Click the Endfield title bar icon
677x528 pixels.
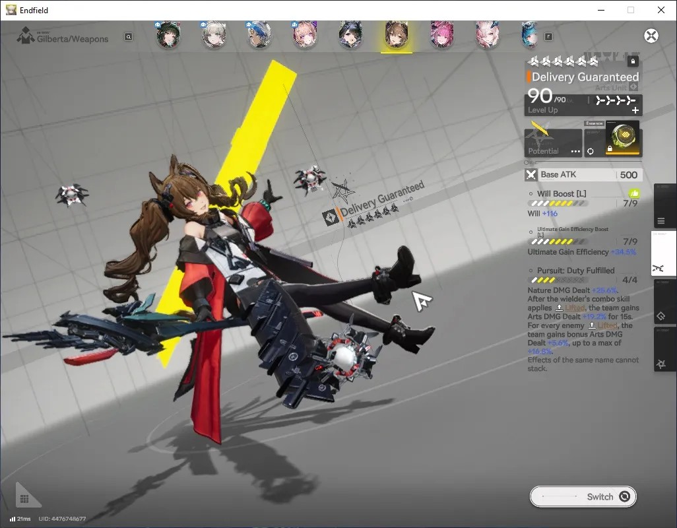pos(11,10)
